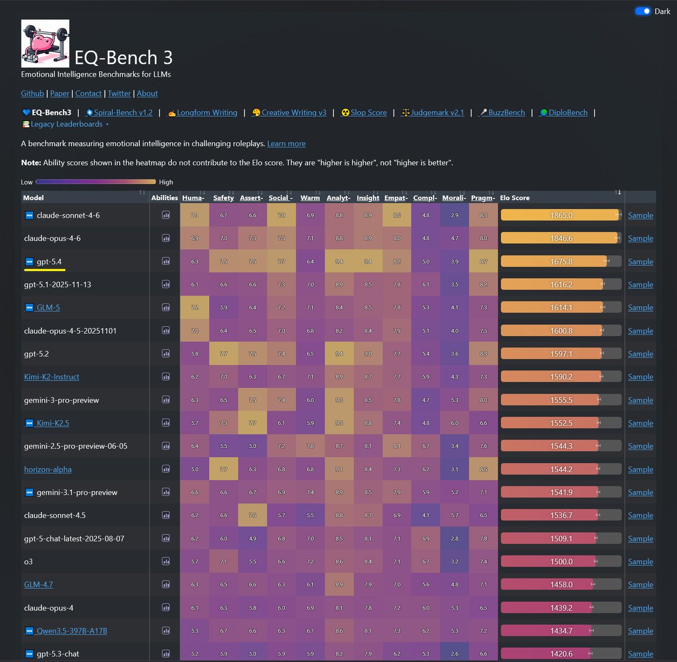Click the Creative Writing v3 palette icon
This screenshot has width=677, height=662.
click(x=257, y=112)
